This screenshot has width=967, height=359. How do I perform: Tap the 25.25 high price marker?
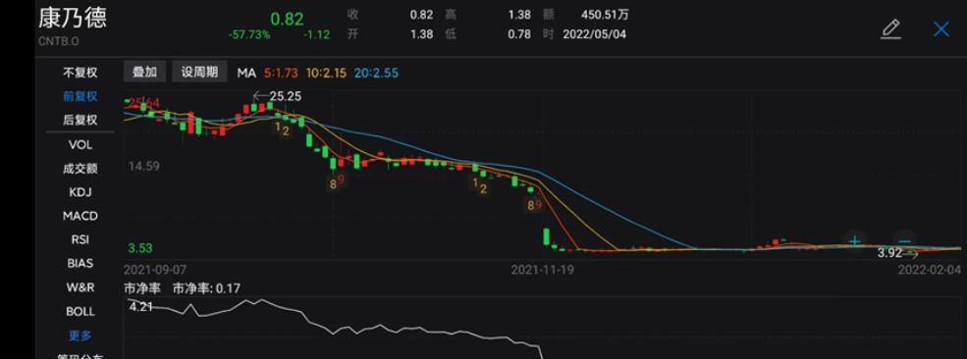[286, 96]
